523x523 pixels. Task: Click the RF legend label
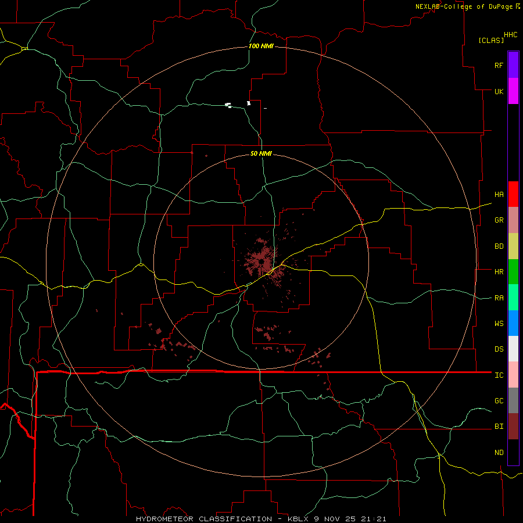(499, 65)
